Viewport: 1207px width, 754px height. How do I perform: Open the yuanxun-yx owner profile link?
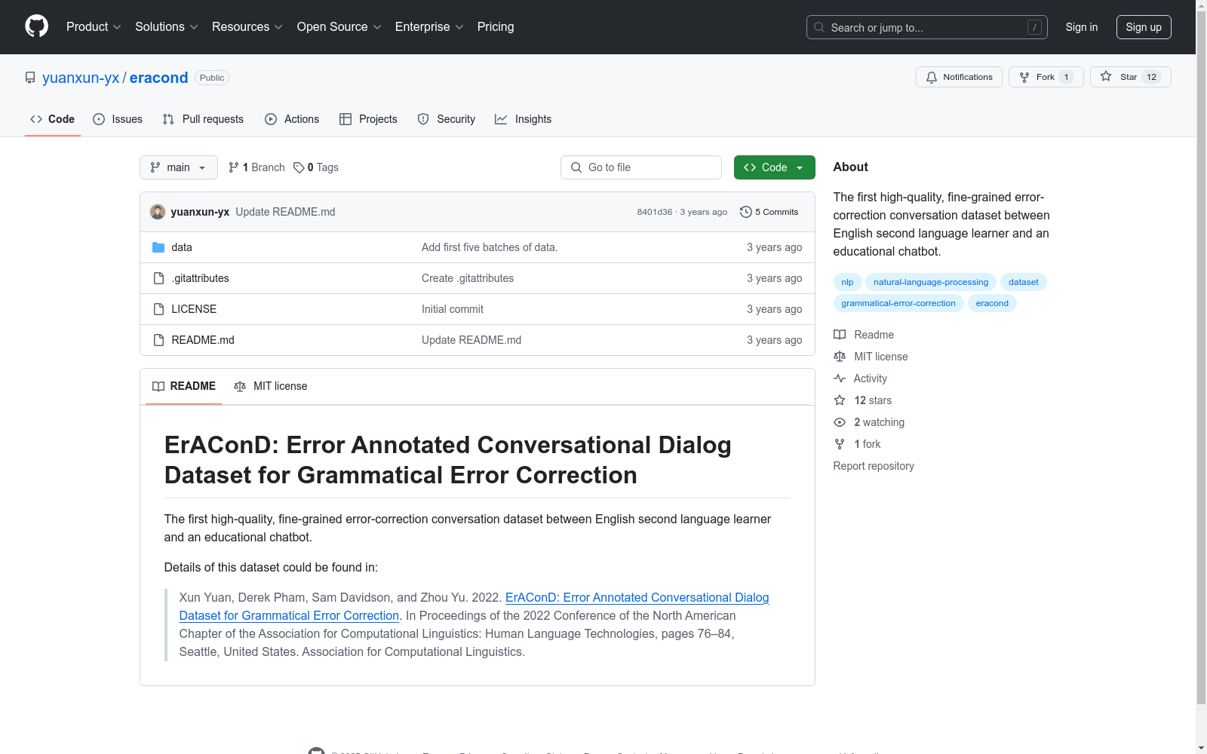(81, 78)
